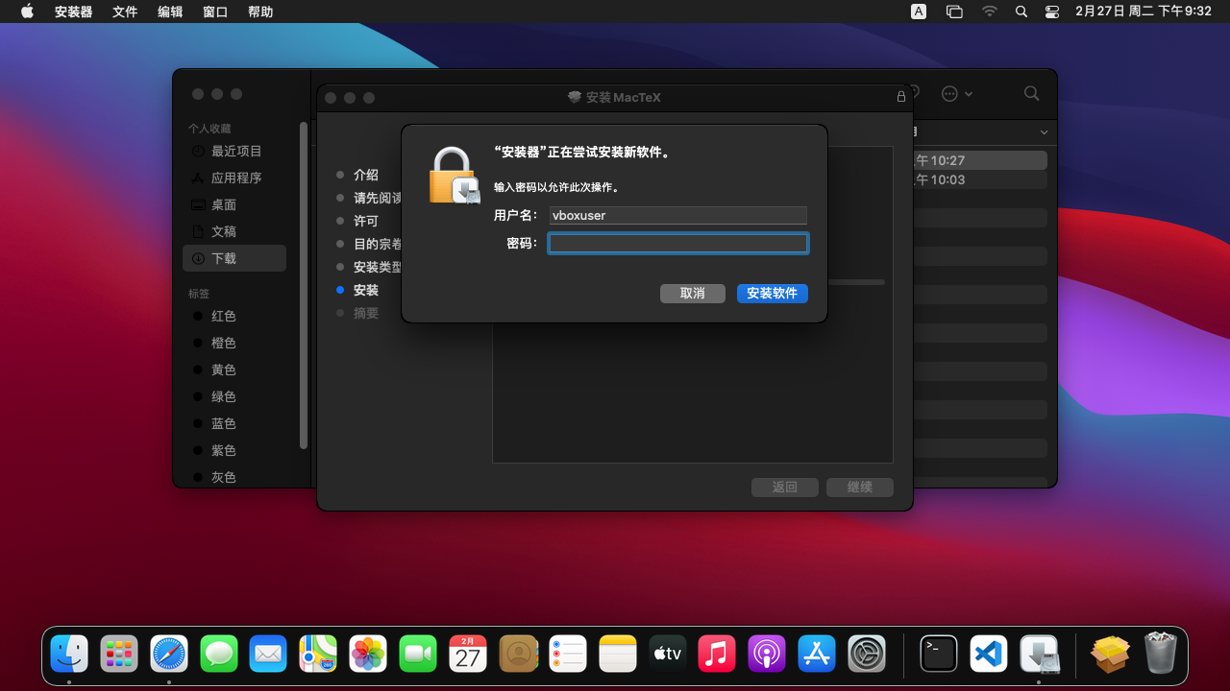The image size is (1230, 691).
Task: Expand the Finder column sort chevron
Action: tap(1045, 131)
